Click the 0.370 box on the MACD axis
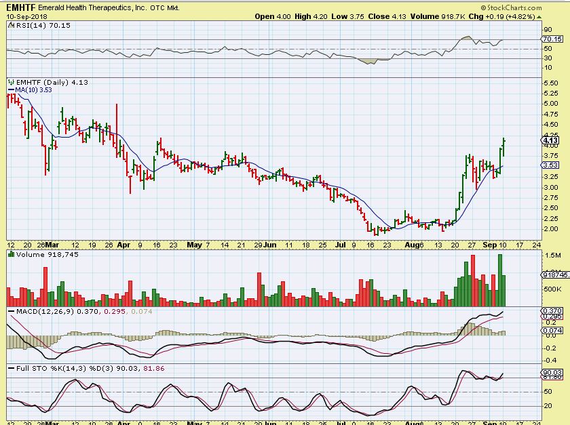570x425 pixels. click(552, 311)
